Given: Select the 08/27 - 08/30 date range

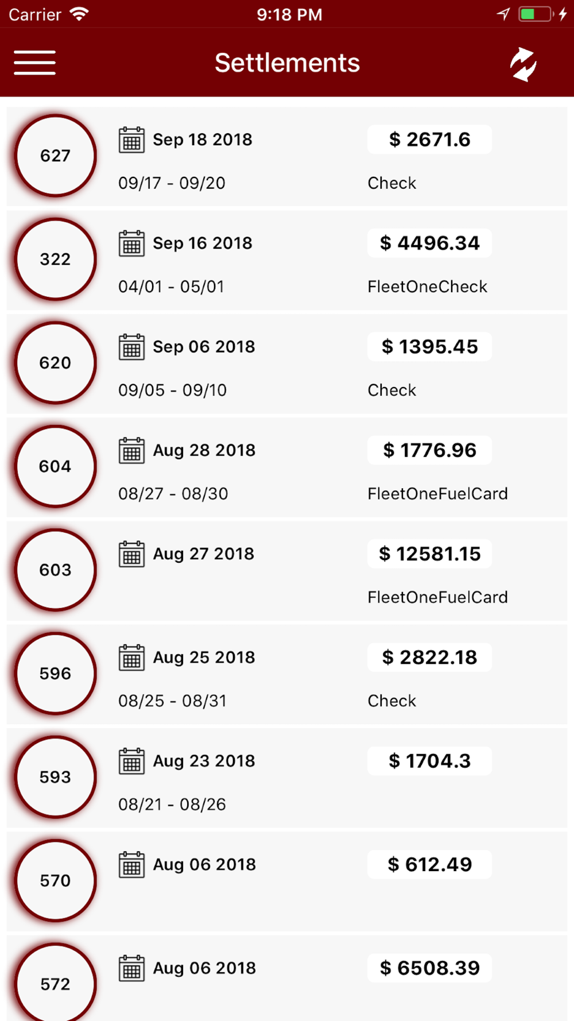Looking at the screenshot, I should click(x=173, y=494).
